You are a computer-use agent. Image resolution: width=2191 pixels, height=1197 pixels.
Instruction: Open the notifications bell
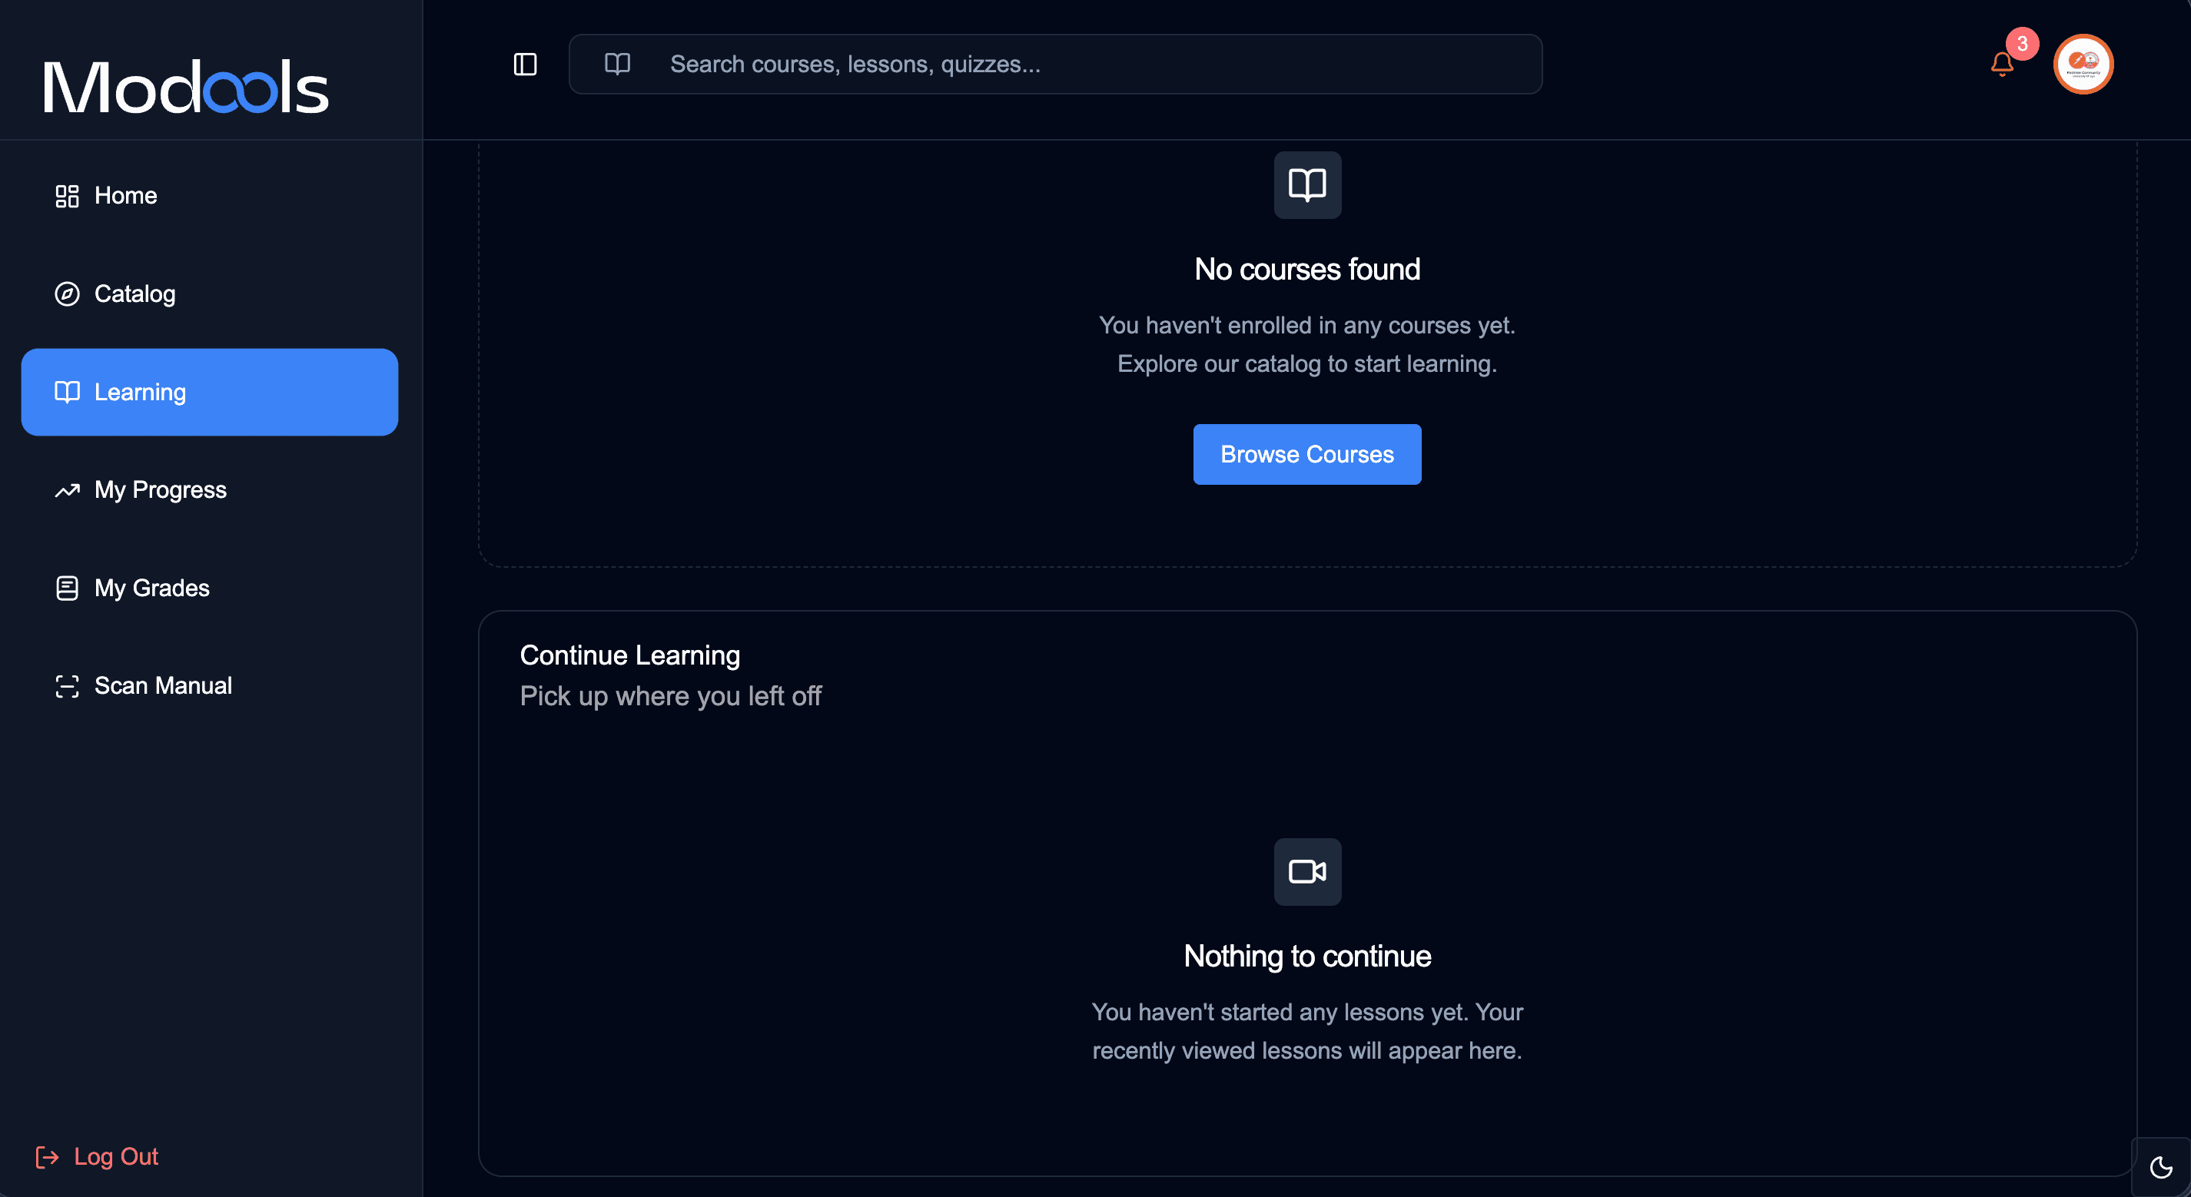(x=2002, y=64)
